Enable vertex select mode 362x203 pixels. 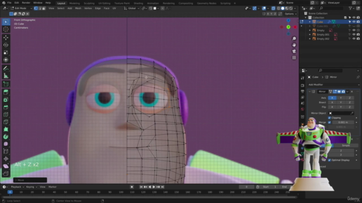36,8
